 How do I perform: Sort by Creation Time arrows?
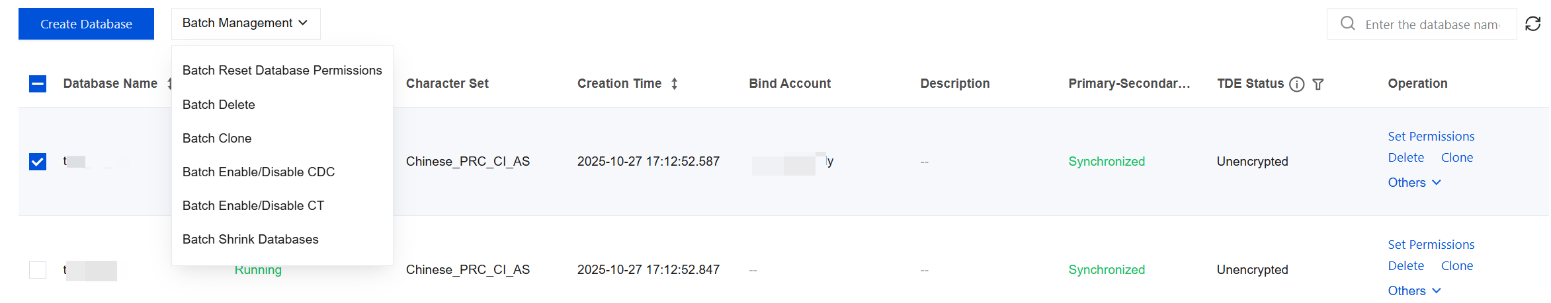(674, 84)
